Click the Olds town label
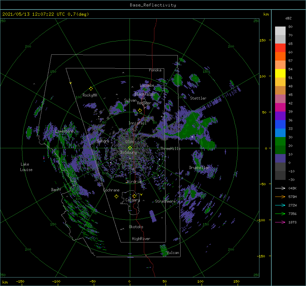The width and height of the screenshot is (306, 286). click(x=130, y=142)
